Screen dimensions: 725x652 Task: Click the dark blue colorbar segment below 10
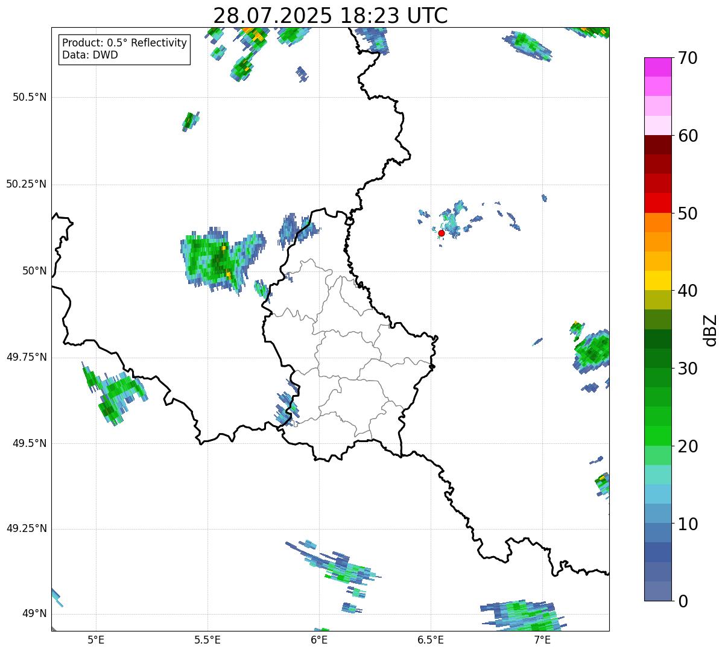657,552
